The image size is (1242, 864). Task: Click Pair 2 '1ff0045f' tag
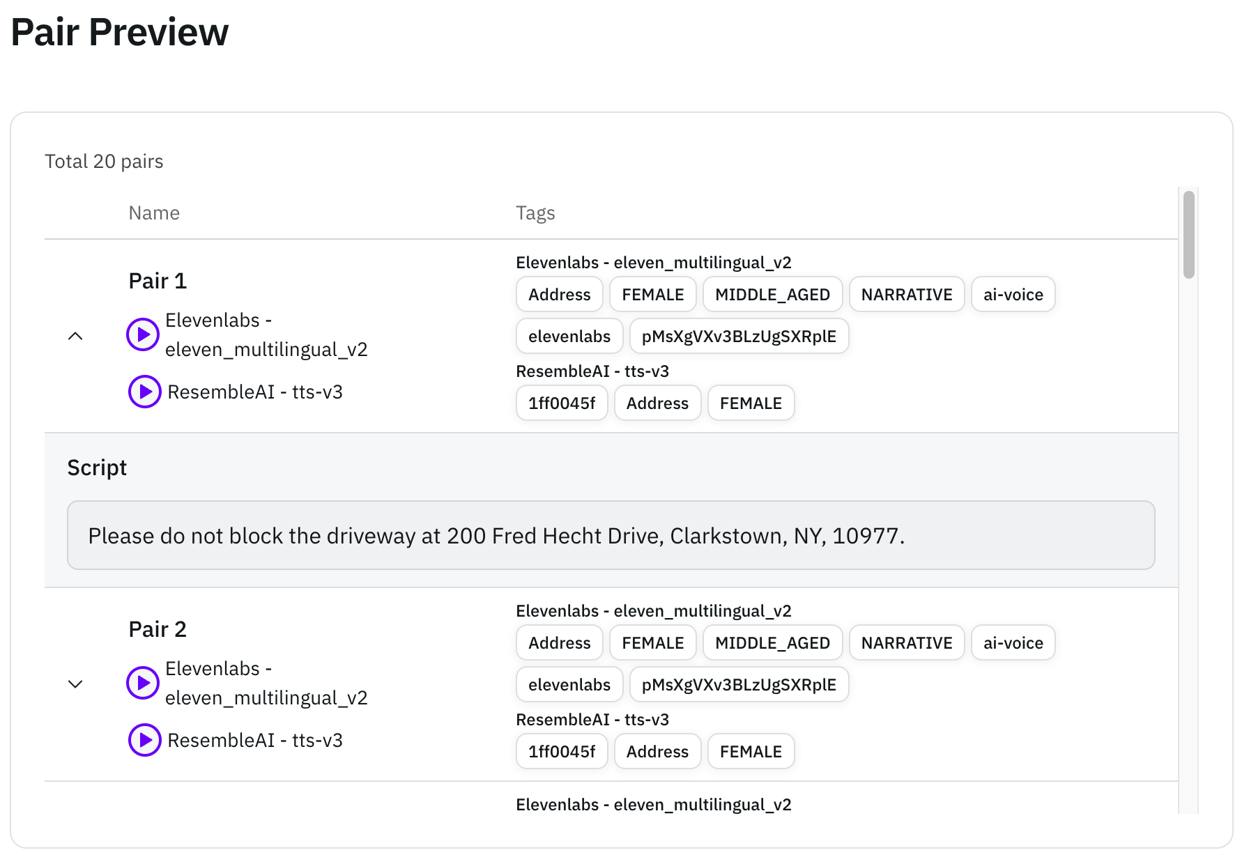pyautogui.click(x=562, y=751)
